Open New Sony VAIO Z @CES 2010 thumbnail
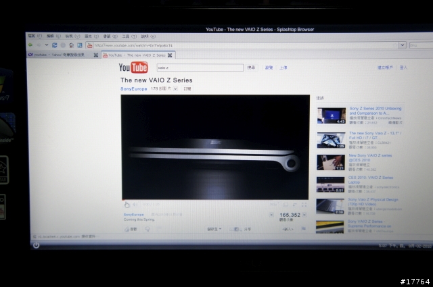The width and height of the screenshot is (433, 287). click(x=331, y=162)
